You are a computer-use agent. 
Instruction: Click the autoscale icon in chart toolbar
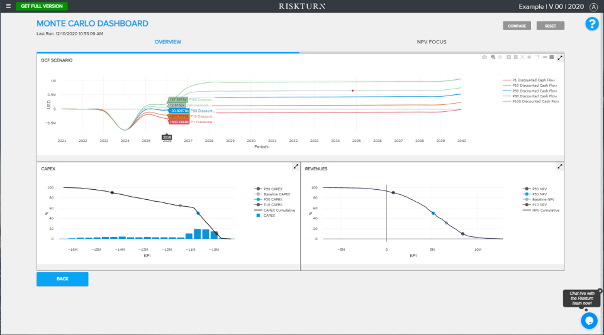click(522, 57)
